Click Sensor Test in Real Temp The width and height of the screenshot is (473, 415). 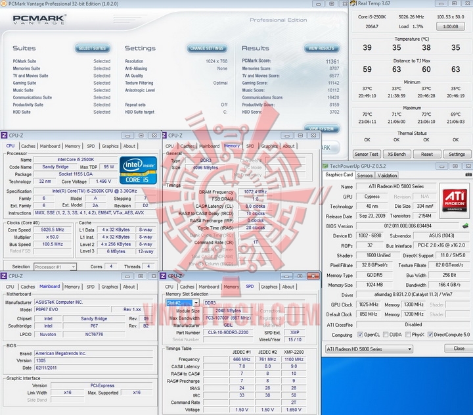click(x=367, y=154)
